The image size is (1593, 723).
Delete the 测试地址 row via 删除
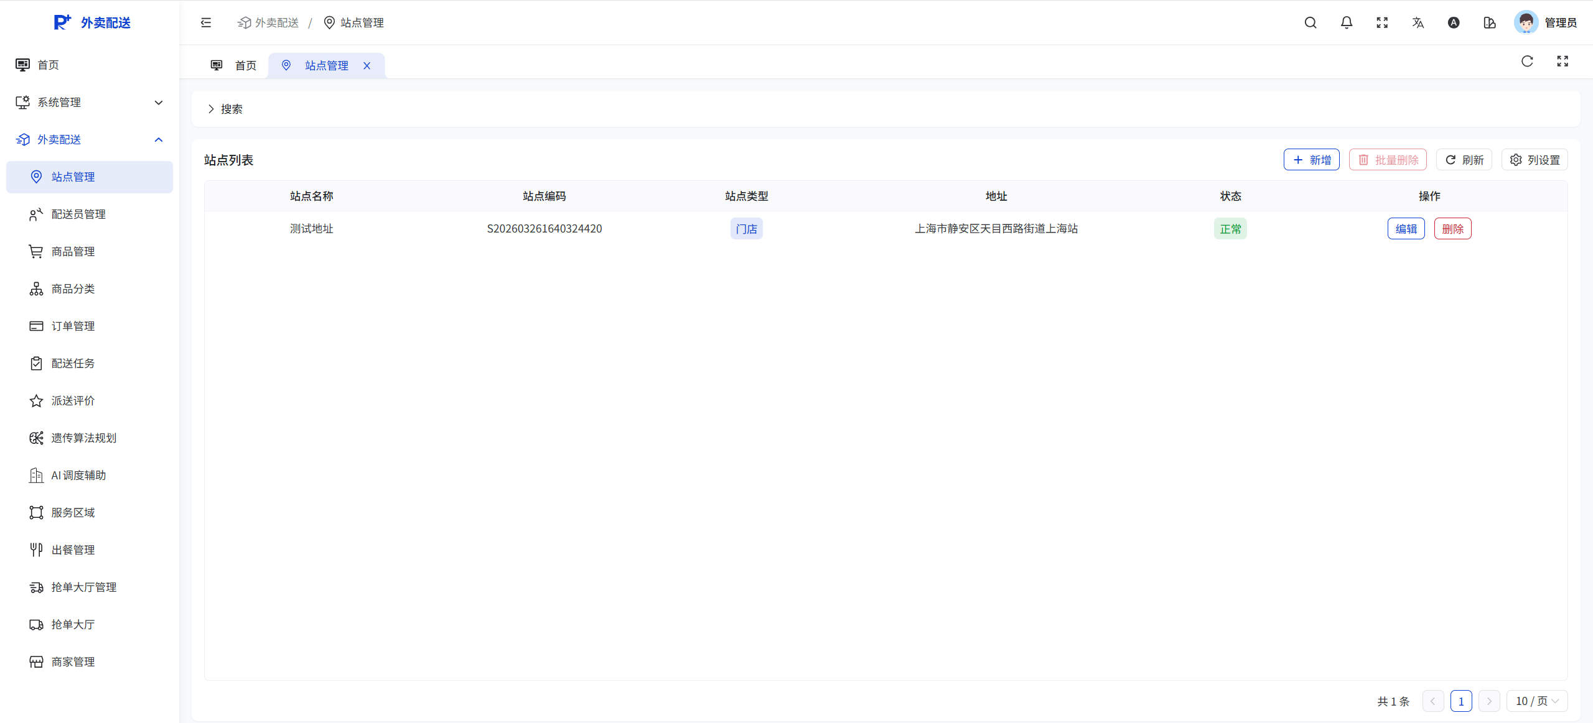(x=1452, y=229)
